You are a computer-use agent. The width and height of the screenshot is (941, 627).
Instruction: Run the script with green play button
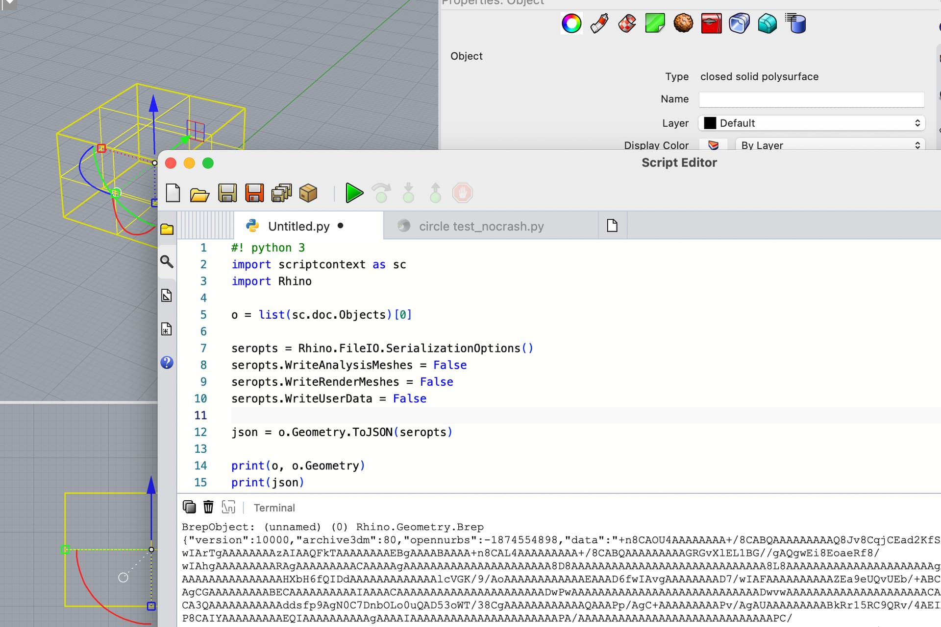point(354,193)
